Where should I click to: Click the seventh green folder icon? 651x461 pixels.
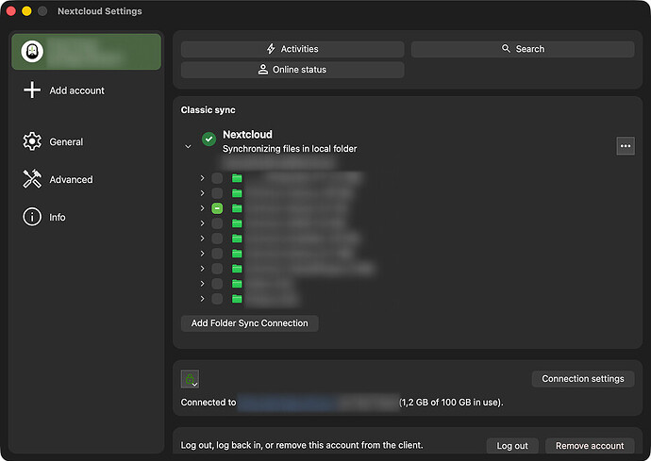(237, 269)
